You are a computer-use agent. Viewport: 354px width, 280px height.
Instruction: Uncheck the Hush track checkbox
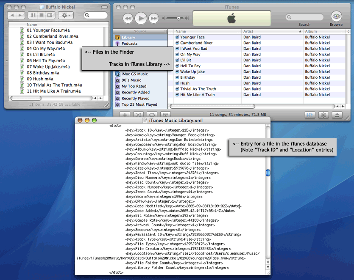point(177,83)
